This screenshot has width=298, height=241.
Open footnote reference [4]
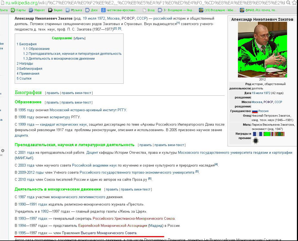216,164
